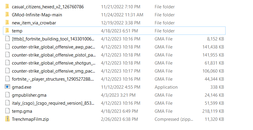Select the fortnite player structures file name
This screenshot has width=253, height=130.
[x=53, y=79]
